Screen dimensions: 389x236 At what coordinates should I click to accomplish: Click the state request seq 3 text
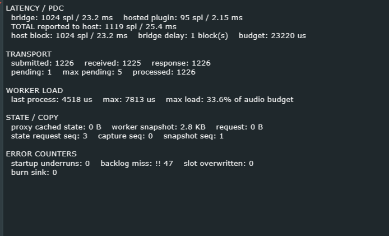(x=49, y=136)
